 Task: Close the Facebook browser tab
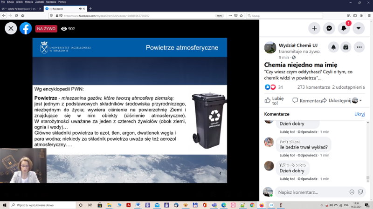84,9
